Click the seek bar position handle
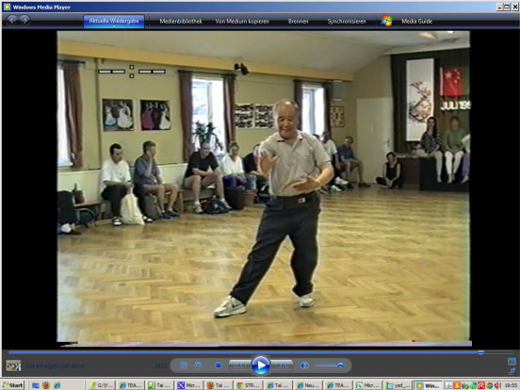 480,352
